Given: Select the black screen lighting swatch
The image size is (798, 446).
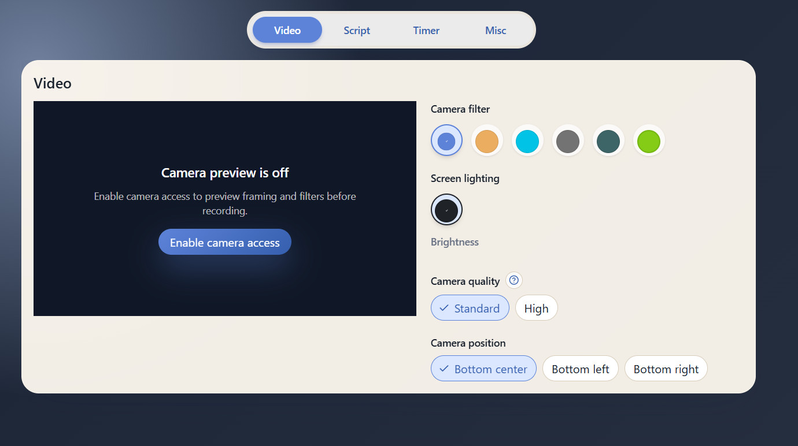Looking at the screenshot, I should click(x=446, y=210).
